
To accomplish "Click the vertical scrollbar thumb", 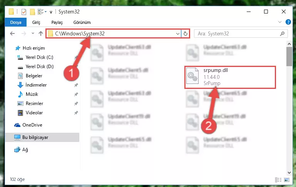I will tap(289, 57).
